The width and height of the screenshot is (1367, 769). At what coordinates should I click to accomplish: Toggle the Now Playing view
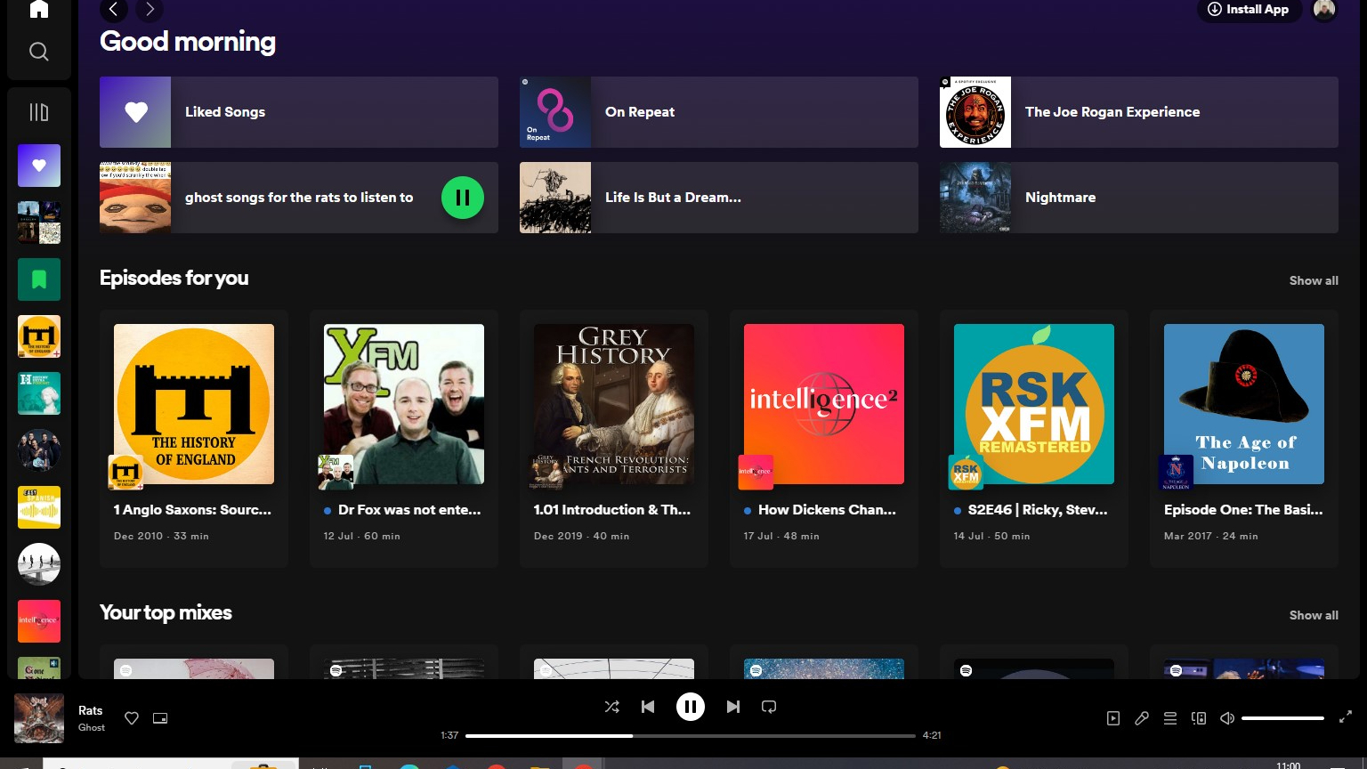[1113, 718]
